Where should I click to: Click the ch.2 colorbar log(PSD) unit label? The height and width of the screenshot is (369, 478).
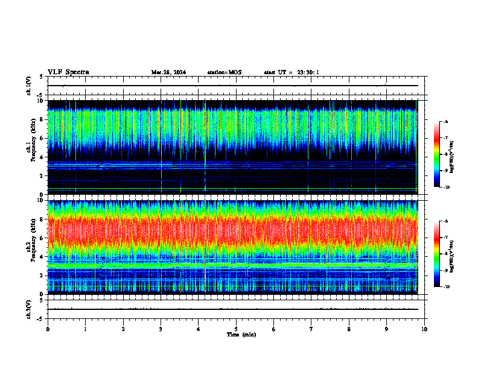click(452, 256)
